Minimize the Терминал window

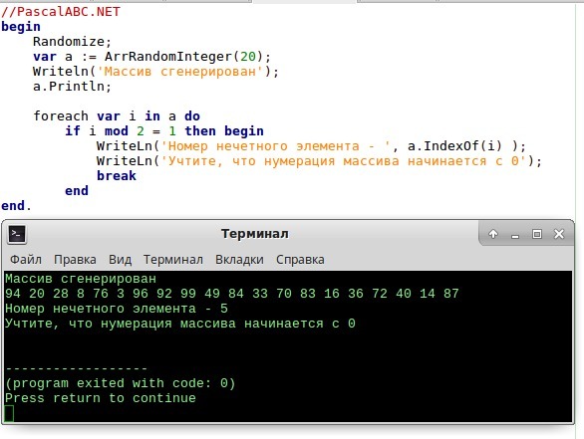coord(515,235)
